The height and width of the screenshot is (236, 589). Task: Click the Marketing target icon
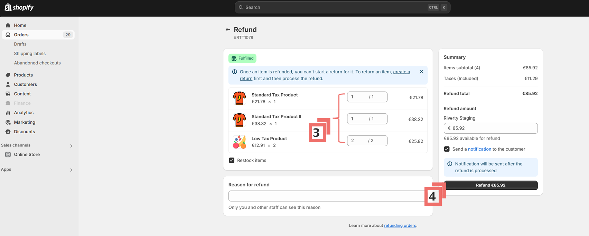[8, 122]
